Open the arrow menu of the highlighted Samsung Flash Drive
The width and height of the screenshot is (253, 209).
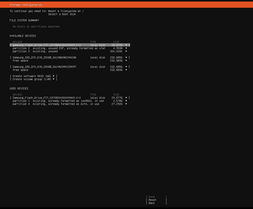pyautogui.click(x=126, y=45)
